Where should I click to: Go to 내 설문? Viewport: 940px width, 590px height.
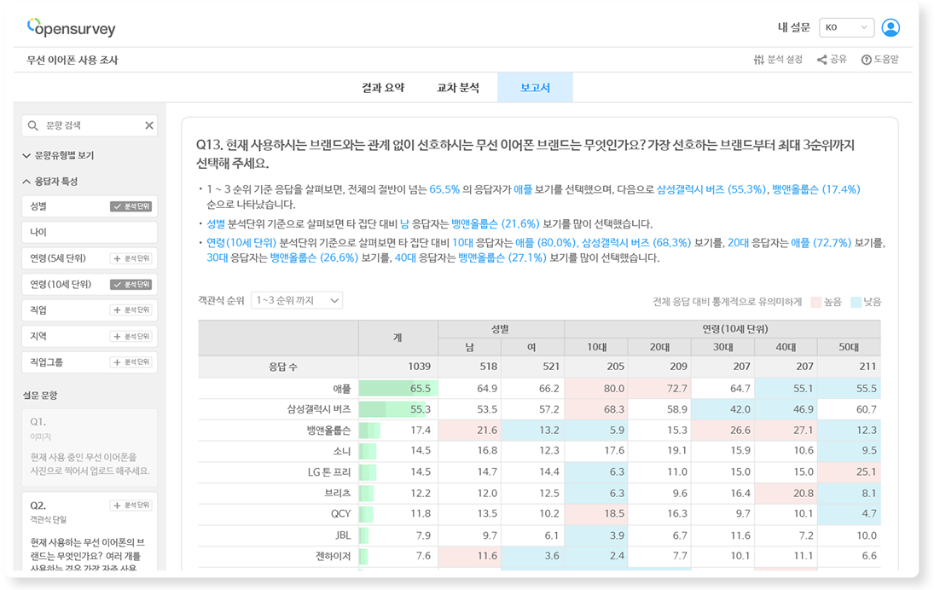[794, 27]
